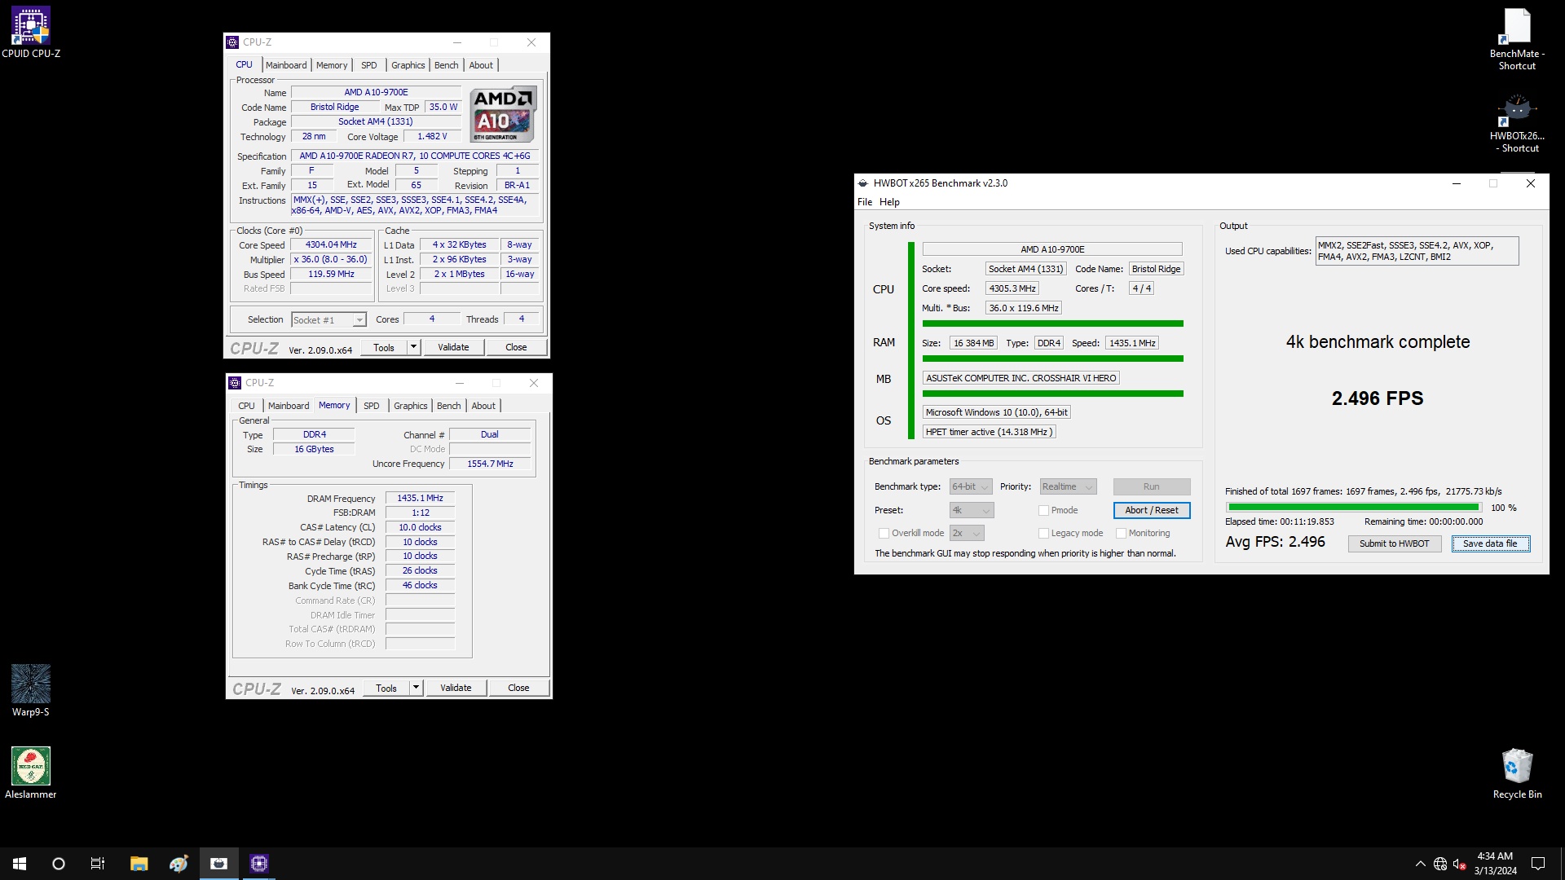The height and width of the screenshot is (880, 1565).
Task: Toggle the Pmode checkbox
Action: tap(1043, 510)
